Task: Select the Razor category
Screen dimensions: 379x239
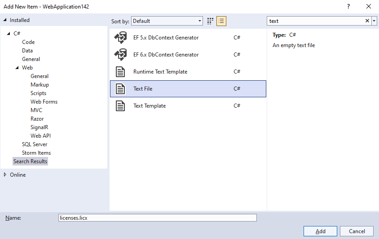Action: (x=37, y=119)
